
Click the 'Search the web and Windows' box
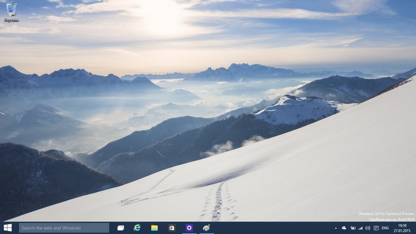(x=64, y=228)
